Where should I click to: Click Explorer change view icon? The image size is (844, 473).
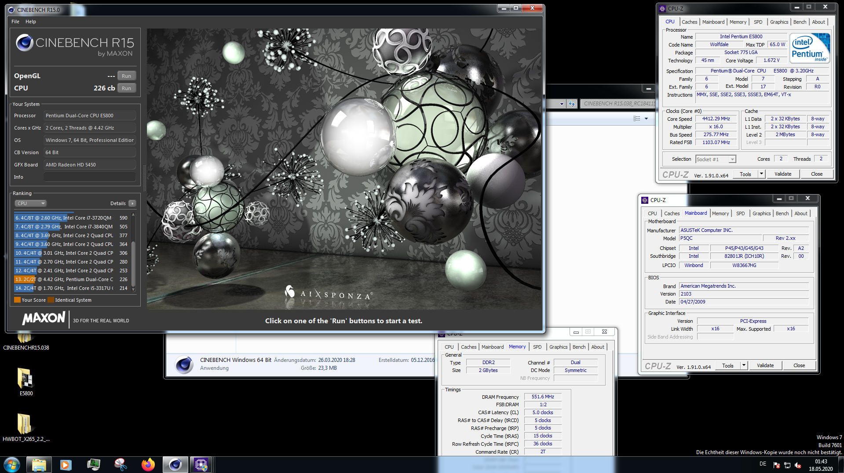(x=636, y=119)
